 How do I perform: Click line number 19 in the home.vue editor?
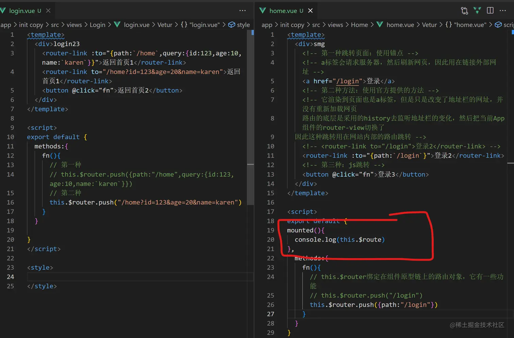[271, 230]
